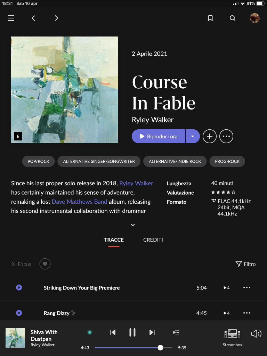This screenshot has height=356, width=267.
Task: Open the hamburger navigation menu
Action: click(11, 18)
